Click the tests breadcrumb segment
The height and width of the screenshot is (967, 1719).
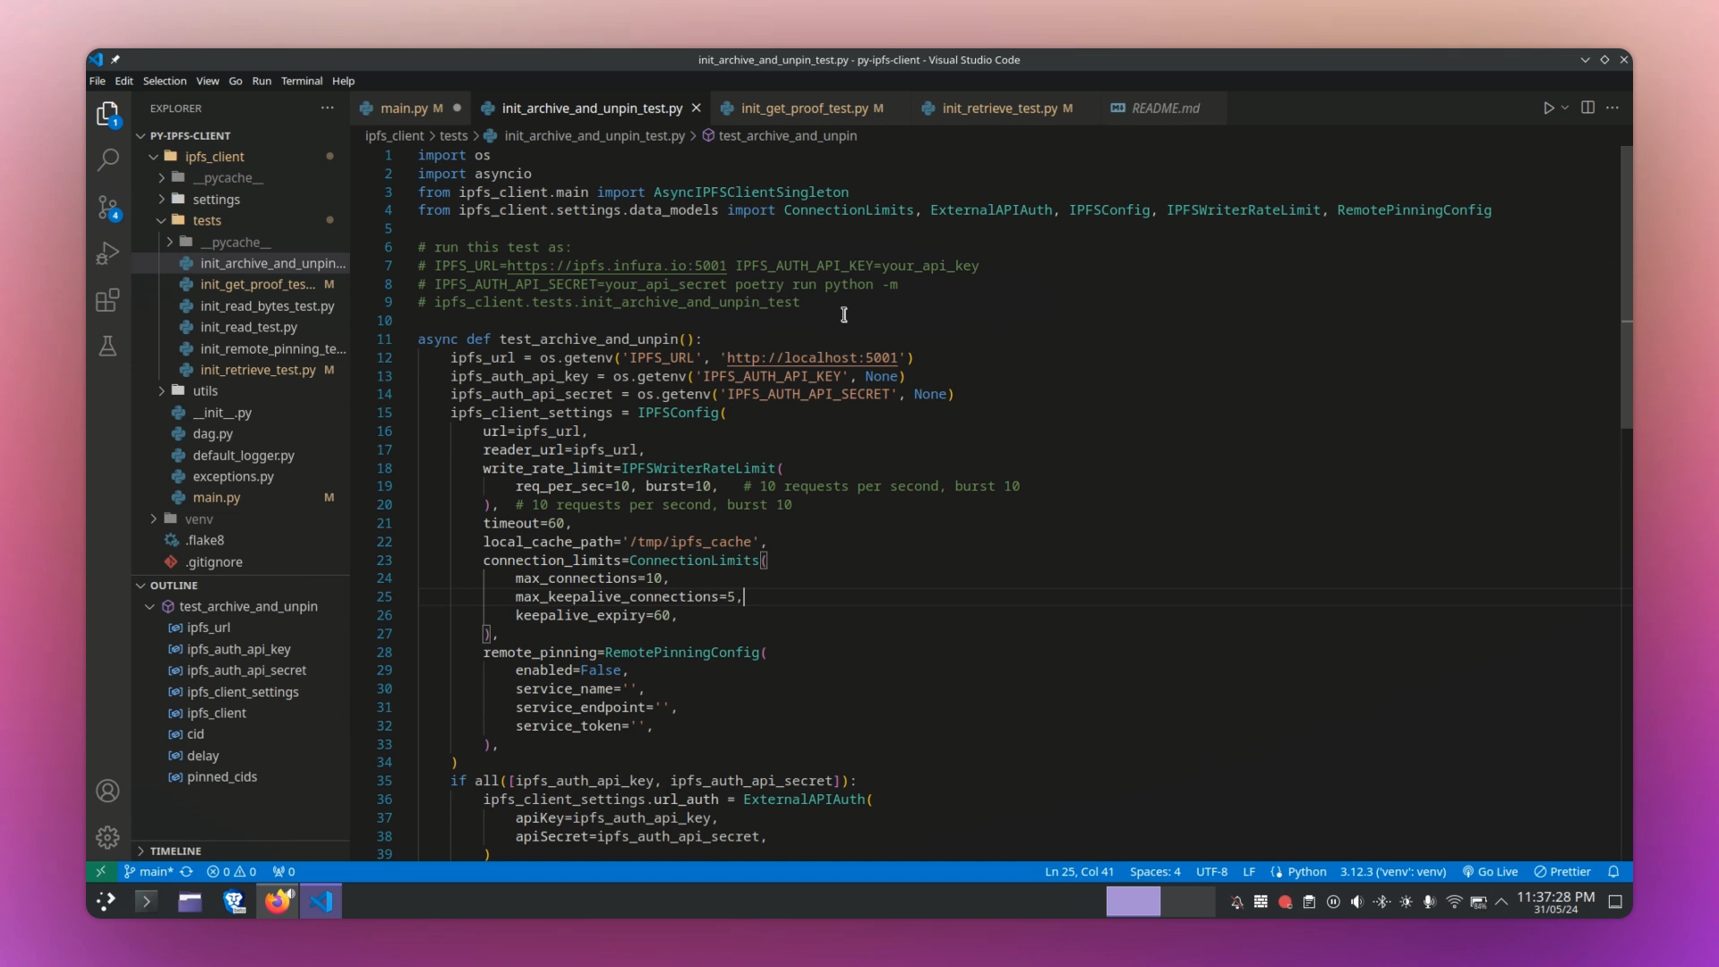click(453, 136)
